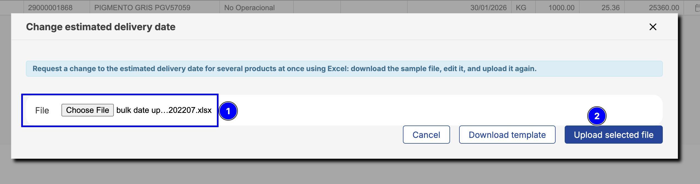Upload the selected file
The height and width of the screenshot is (184, 700).
(x=613, y=135)
